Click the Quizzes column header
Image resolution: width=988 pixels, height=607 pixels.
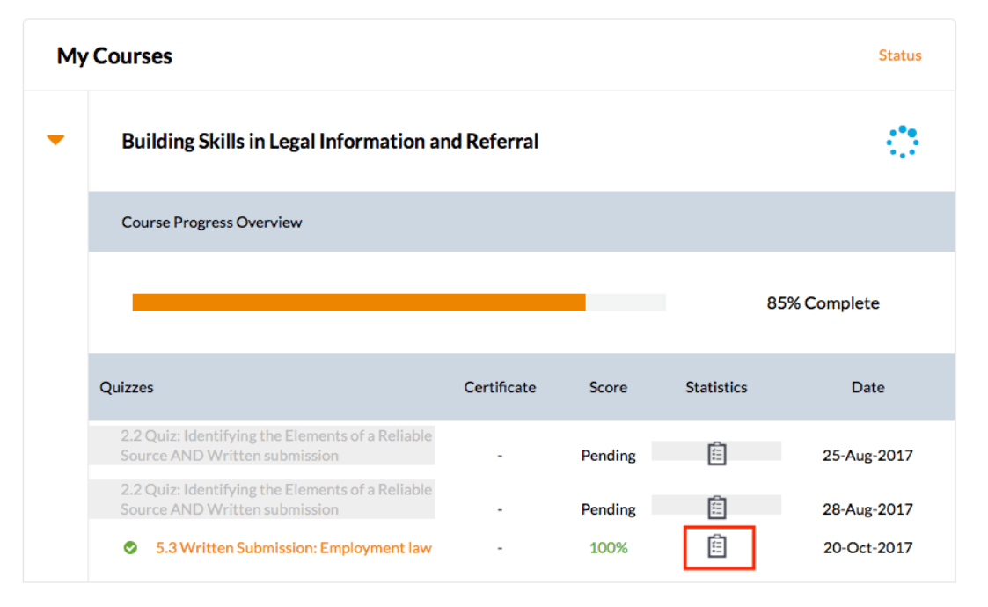(x=127, y=387)
